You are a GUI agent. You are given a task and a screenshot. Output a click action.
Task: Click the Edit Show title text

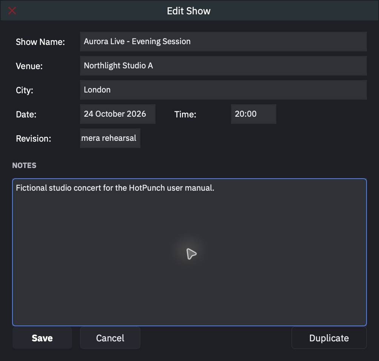[x=189, y=11]
